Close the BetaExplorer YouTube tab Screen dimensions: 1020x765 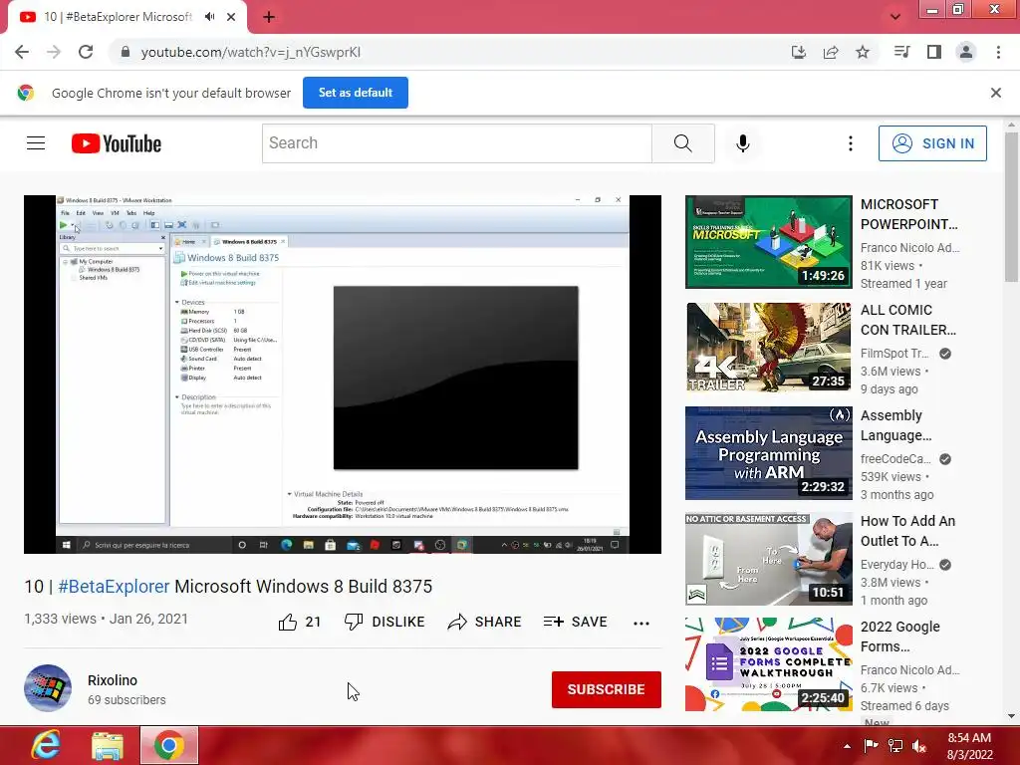231,17
